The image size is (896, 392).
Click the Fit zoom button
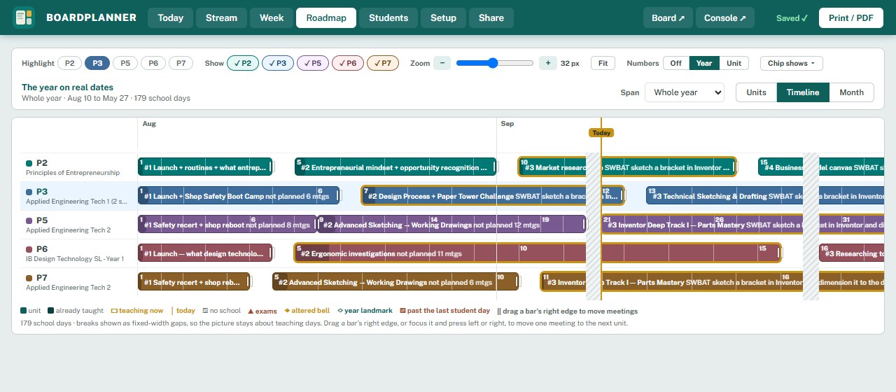coord(603,63)
